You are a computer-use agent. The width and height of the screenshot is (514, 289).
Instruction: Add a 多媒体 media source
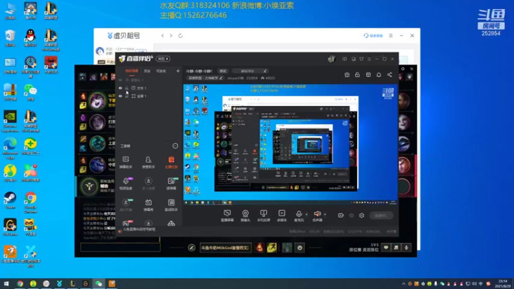pos(281,216)
